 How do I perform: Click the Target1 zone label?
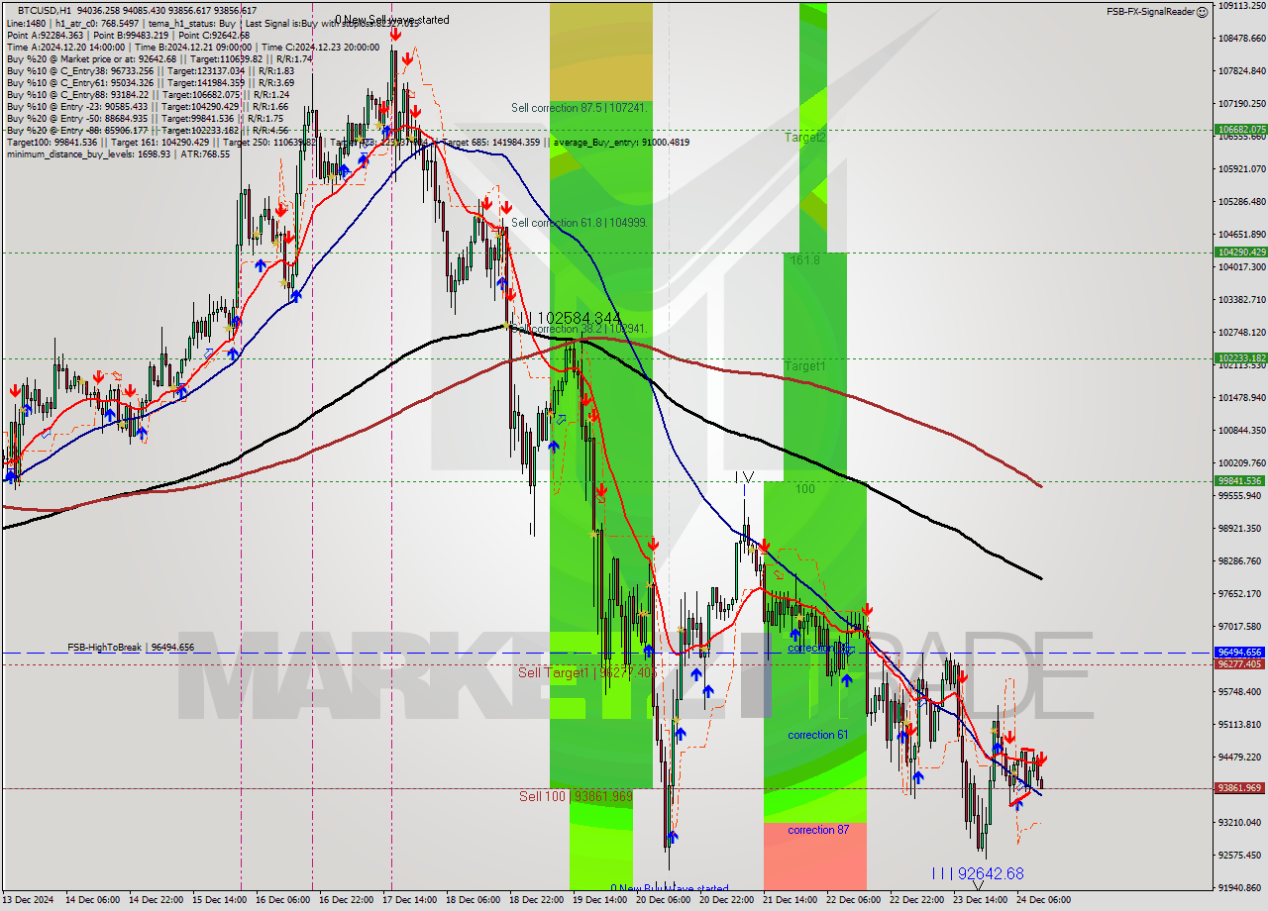(x=804, y=366)
